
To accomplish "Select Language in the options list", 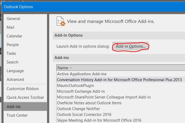I will point(15,71).
